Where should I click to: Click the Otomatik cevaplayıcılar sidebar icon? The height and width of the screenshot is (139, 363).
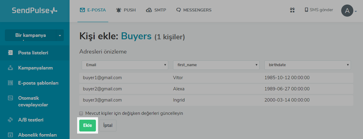[x=10, y=98]
